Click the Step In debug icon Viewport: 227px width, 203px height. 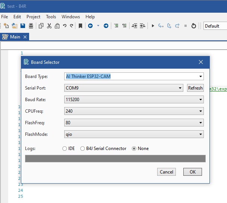[161, 26]
